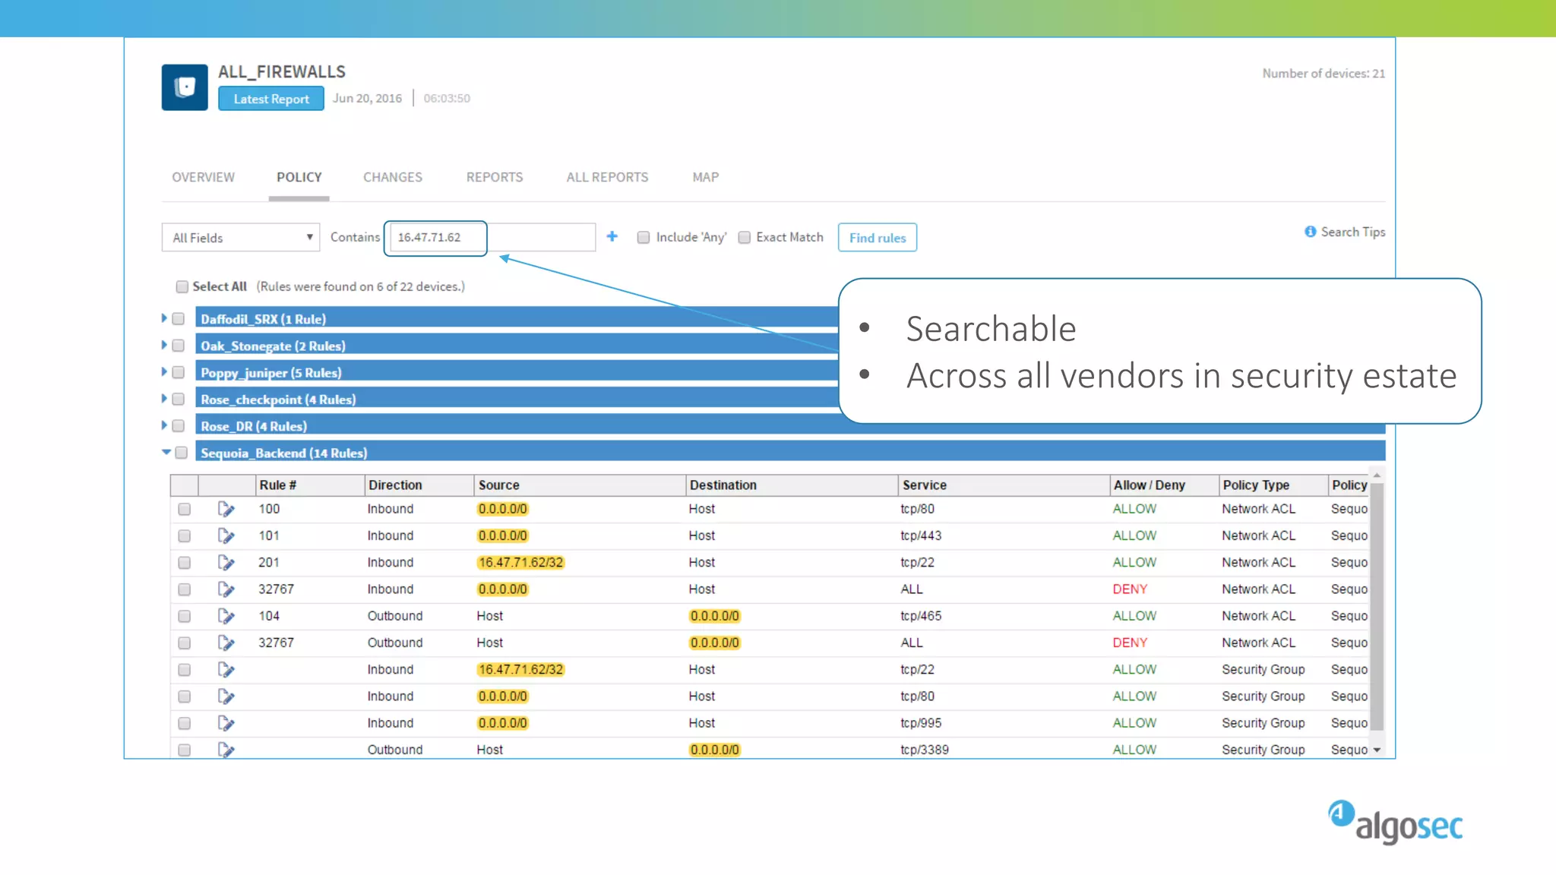Click the ALL_FIREWALLS group shield icon
1556x875 pixels.
(185, 87)
